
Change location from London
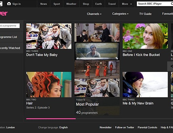10,127
